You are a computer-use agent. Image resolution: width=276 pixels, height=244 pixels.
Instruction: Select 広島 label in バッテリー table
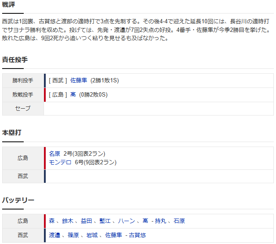[x=23, y=221]
